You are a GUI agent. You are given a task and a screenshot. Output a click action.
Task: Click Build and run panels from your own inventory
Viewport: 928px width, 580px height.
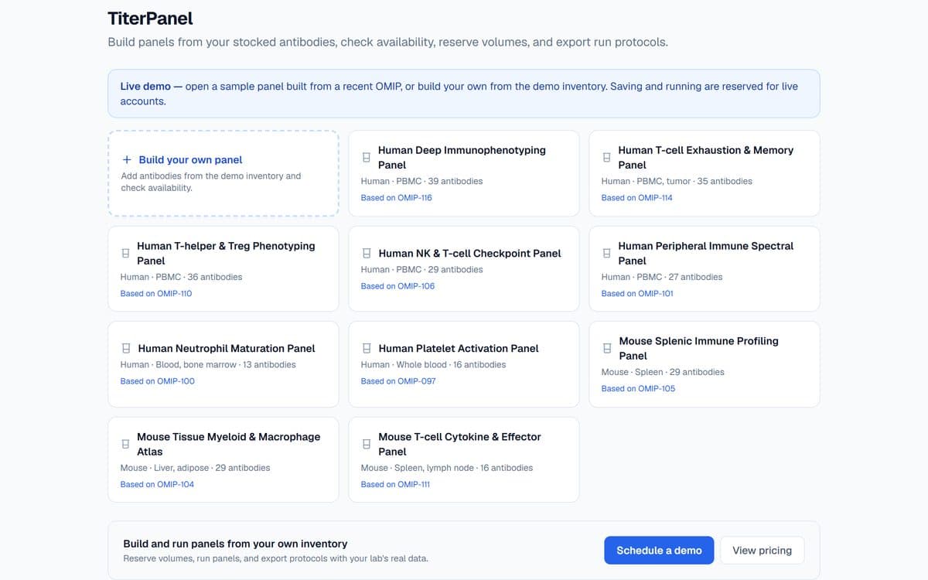(235, 544)
